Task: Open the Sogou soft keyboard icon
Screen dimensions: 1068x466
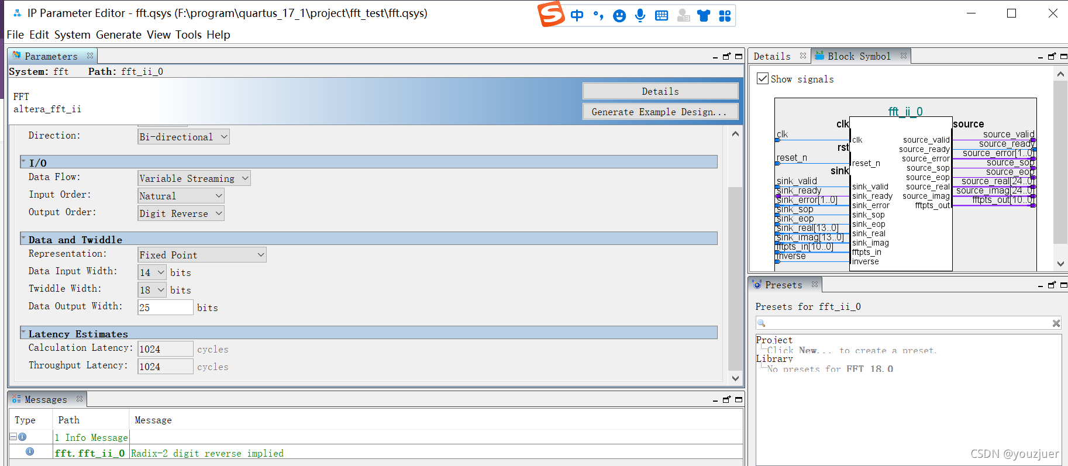Action: click(662, 16)
